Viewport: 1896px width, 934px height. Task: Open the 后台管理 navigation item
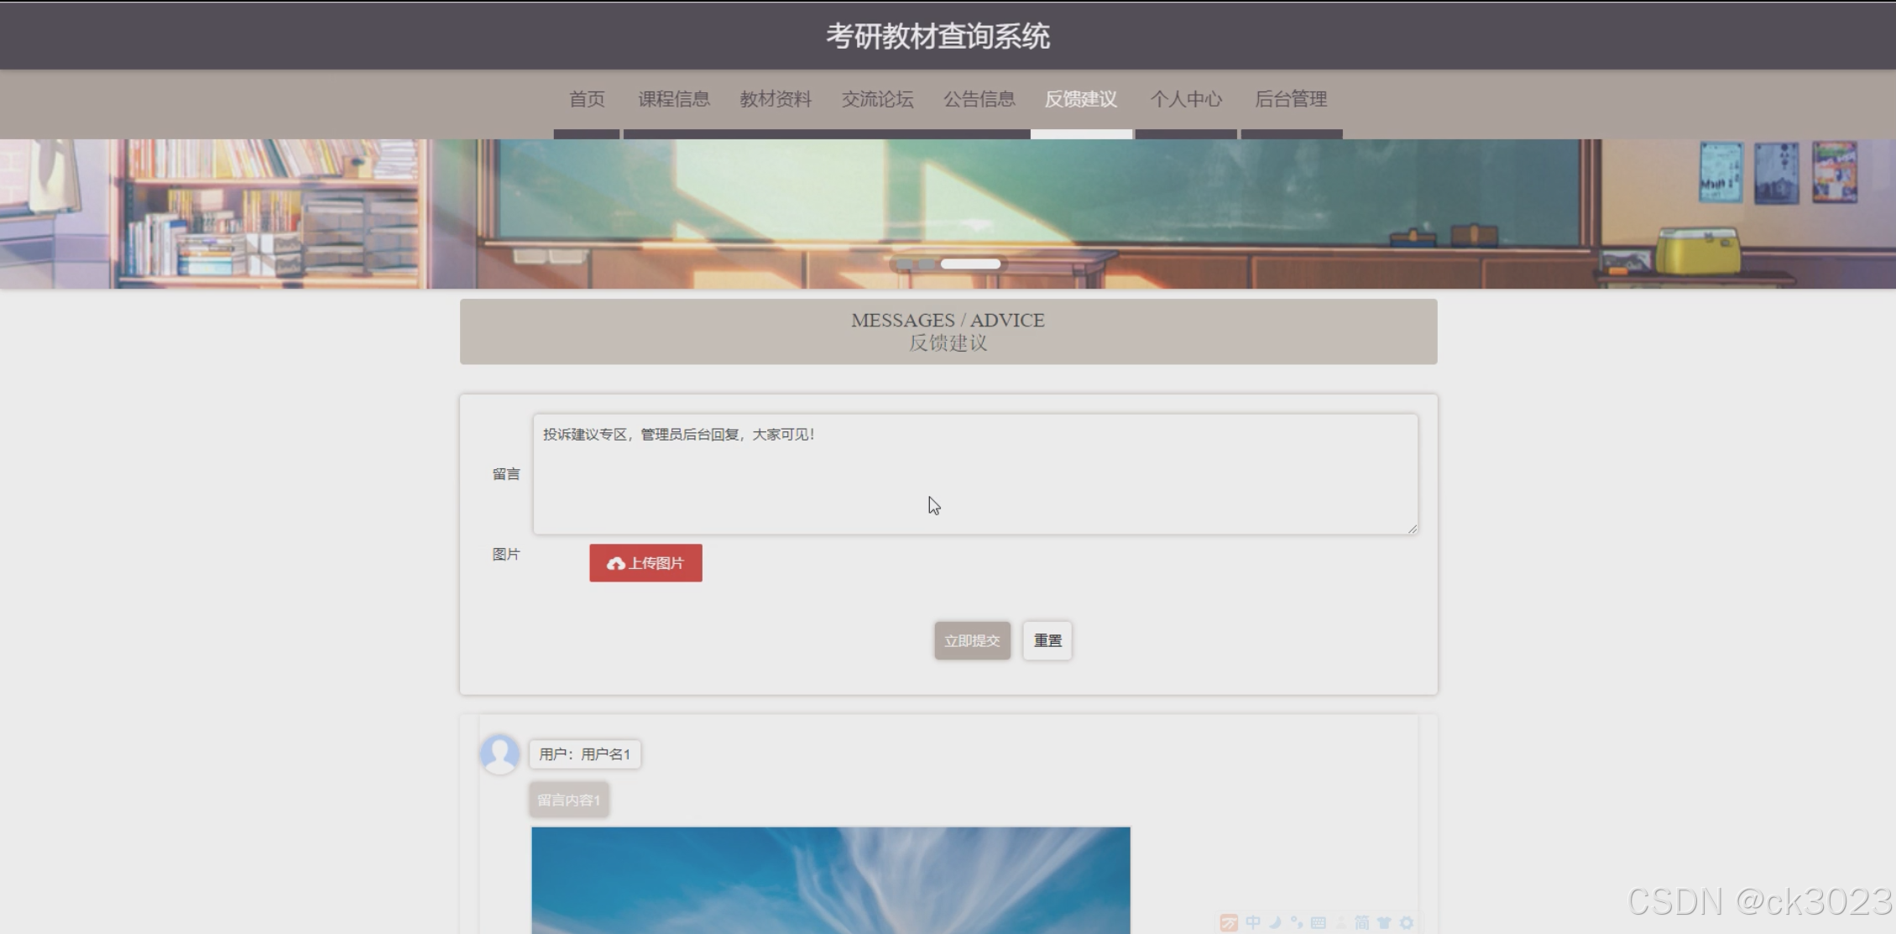pos(1291,99)
